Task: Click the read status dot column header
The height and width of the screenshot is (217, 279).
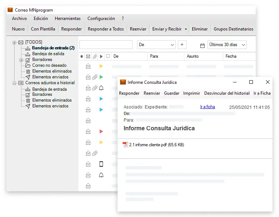Action: (x=82, y=57)
